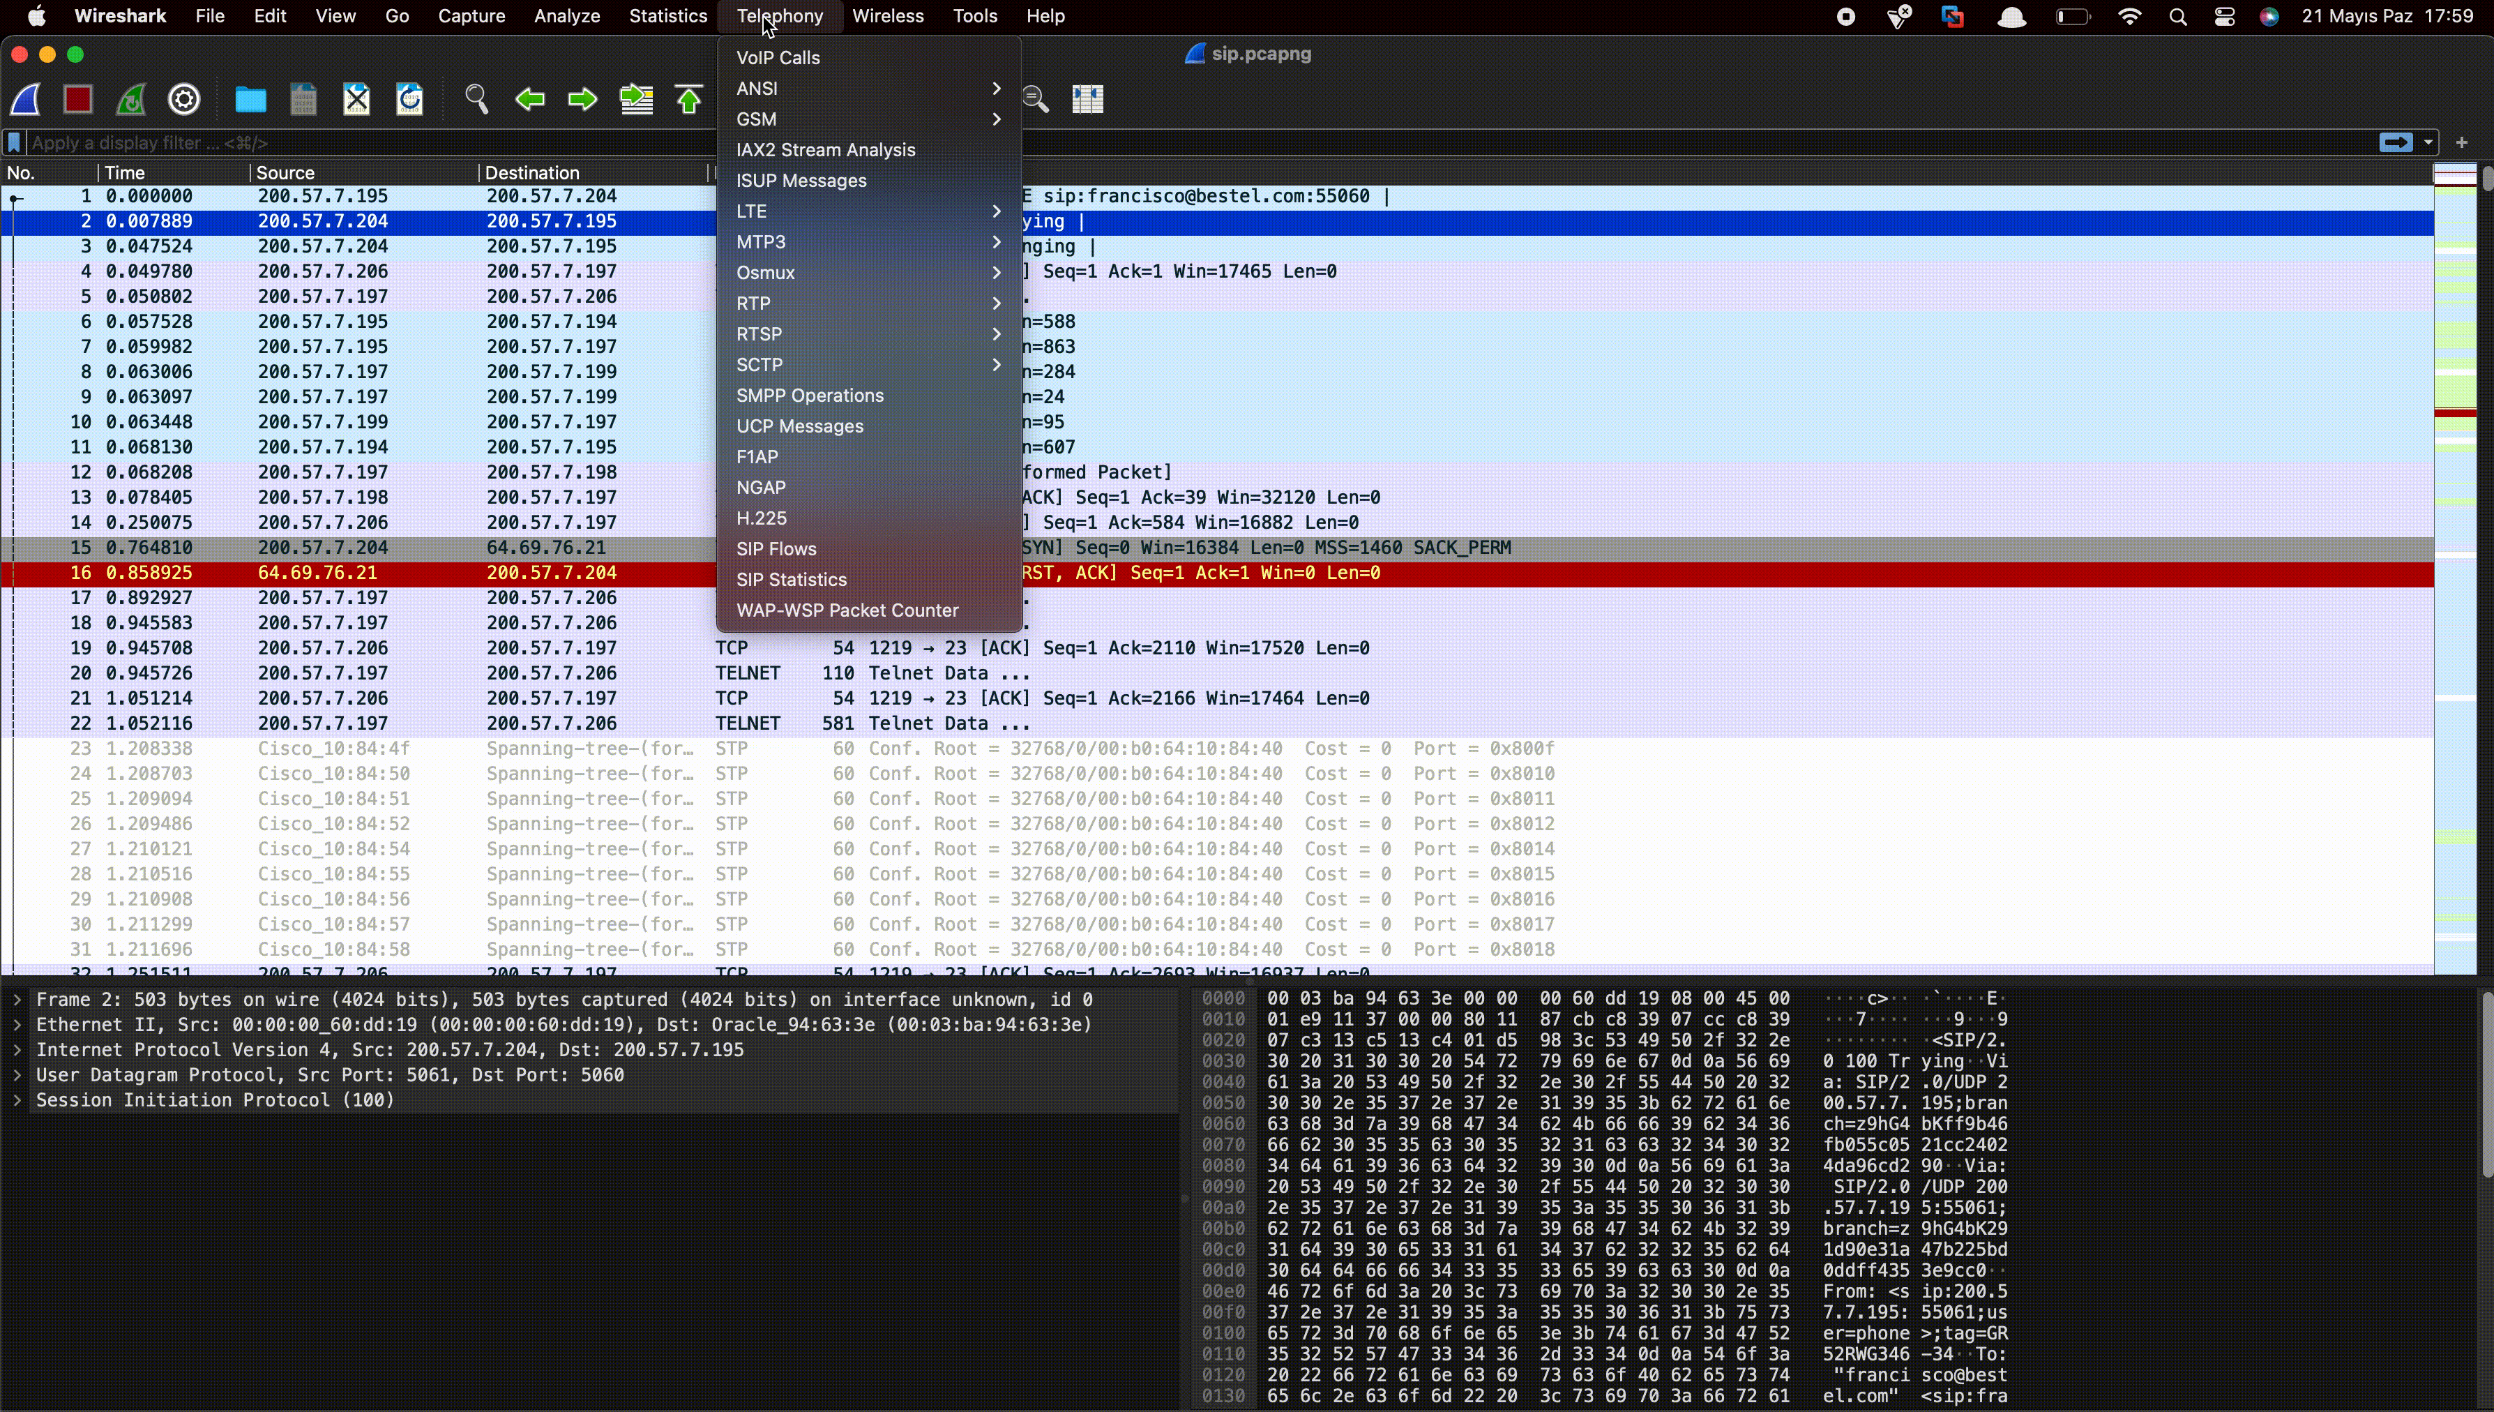The image size is (2494, 1412).
Task: Click the VMware Fusion menu bar icon
Action: coord(1952,17)
